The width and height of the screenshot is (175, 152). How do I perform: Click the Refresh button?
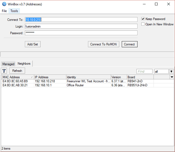pyautogui.click(x=17, y=71)
